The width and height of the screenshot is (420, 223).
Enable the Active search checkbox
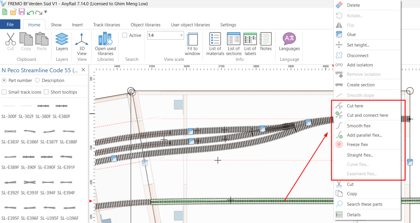point(125,35)
